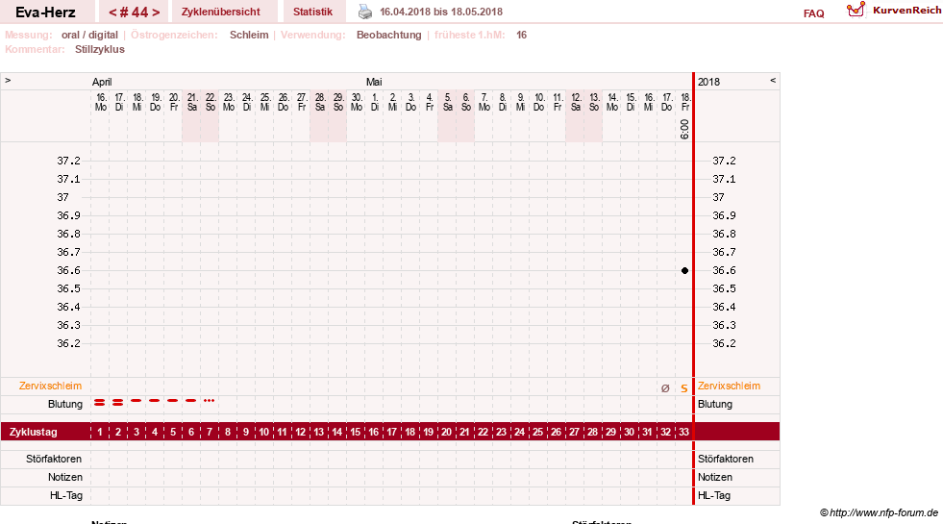Viewport: 943px width, 524px height.
Task: Visit http://www.nfp-forum.de link
Action: pos(884,512)
